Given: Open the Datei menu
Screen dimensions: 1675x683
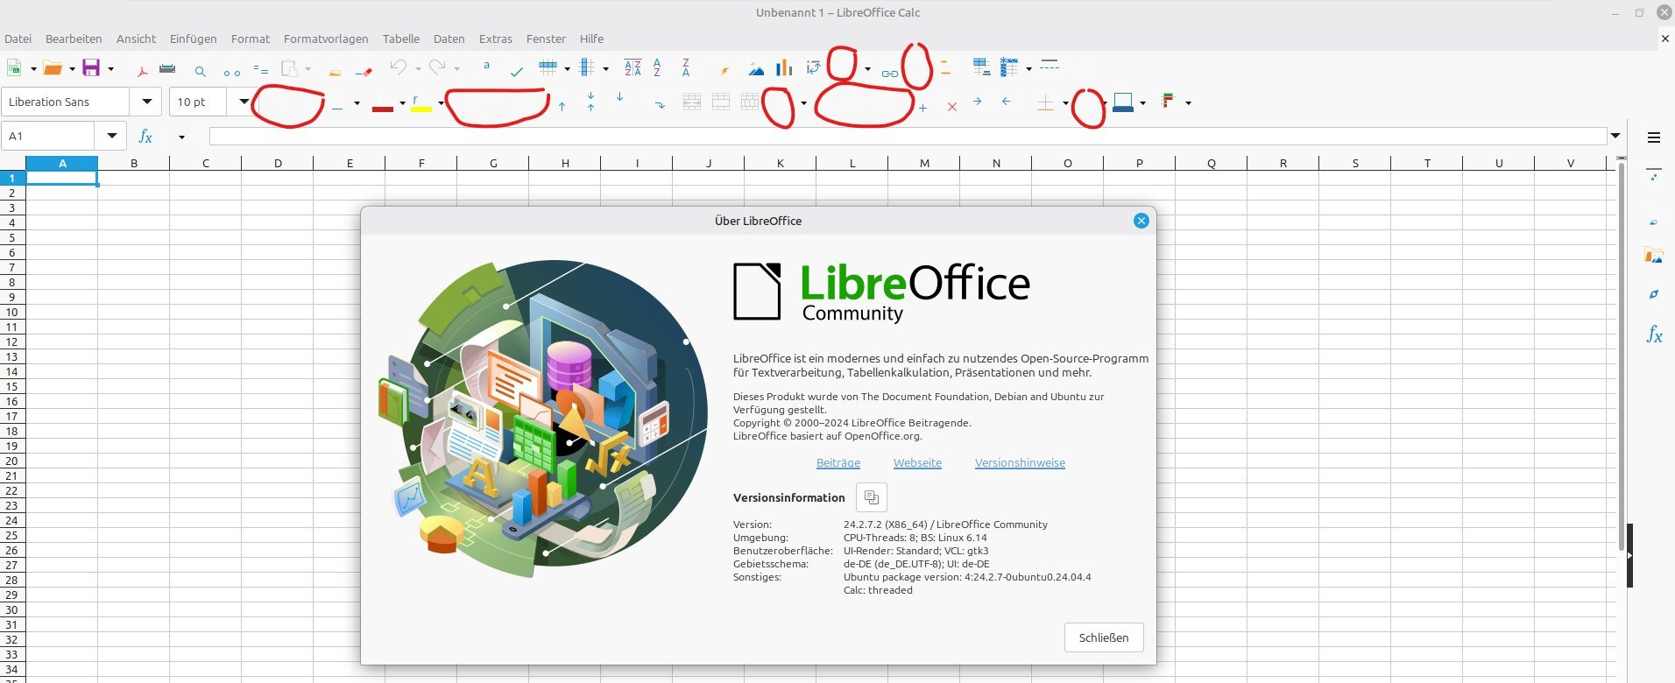Looking at the screenshot, I should [18, 39].
